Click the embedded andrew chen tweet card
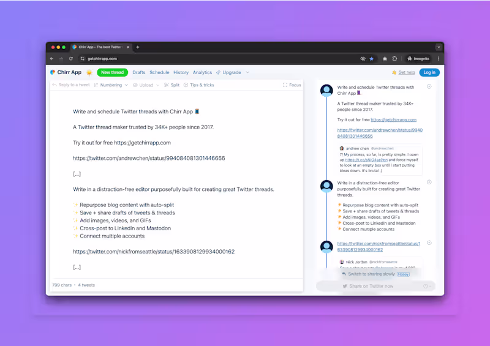The image size is (490, 346). point(380,159)
